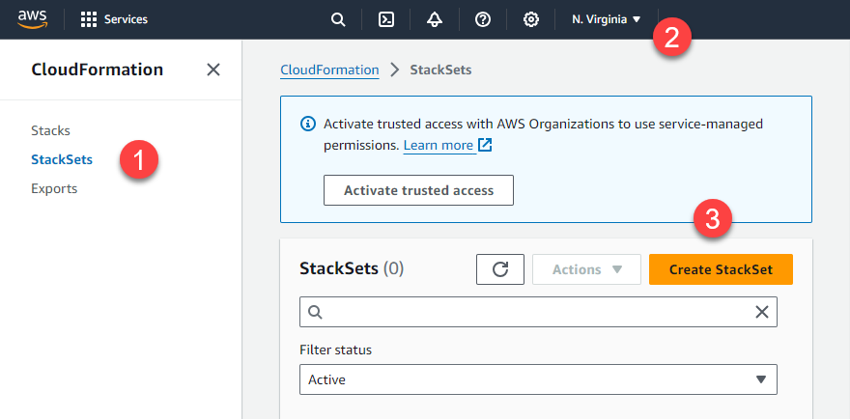Click the AWS logo home icon

[33, 18]
